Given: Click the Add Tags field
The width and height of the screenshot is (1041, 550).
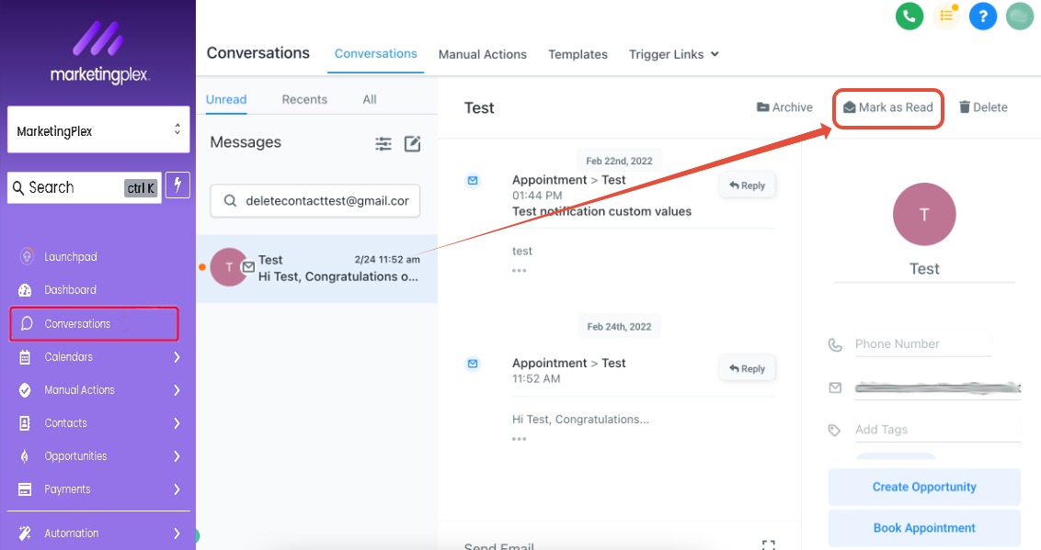Looking at the screenshot, I should coord(937,430).
